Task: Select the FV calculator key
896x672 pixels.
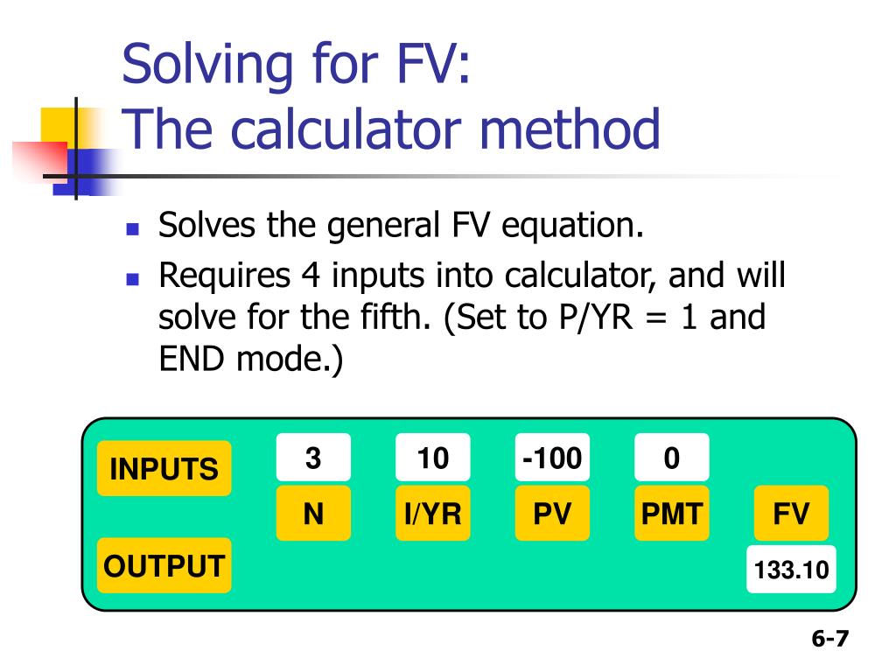Action: point(791,513)
